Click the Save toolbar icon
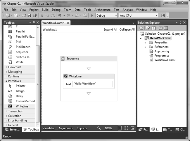The image size is (190, 141). point(30,15)
